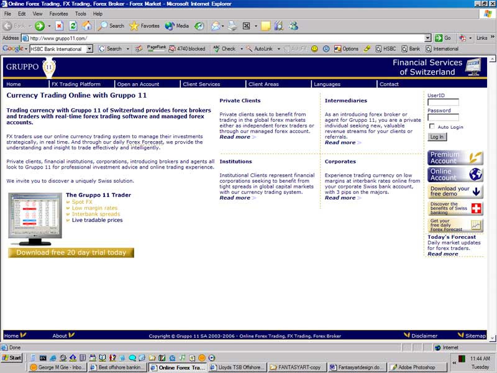
Task: Click Discover benefits of Swiss banking
Action: pyautogui.click(x=455, y=208)
